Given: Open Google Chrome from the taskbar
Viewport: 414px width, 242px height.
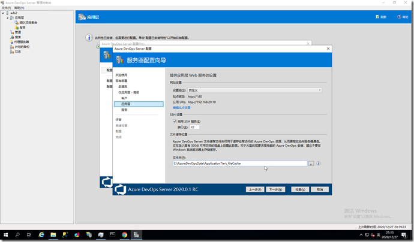Looking at the screenshot, I should coord(124,235).
